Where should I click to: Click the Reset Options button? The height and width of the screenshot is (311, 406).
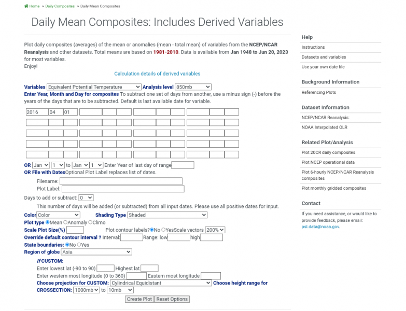tap(173, 299)
